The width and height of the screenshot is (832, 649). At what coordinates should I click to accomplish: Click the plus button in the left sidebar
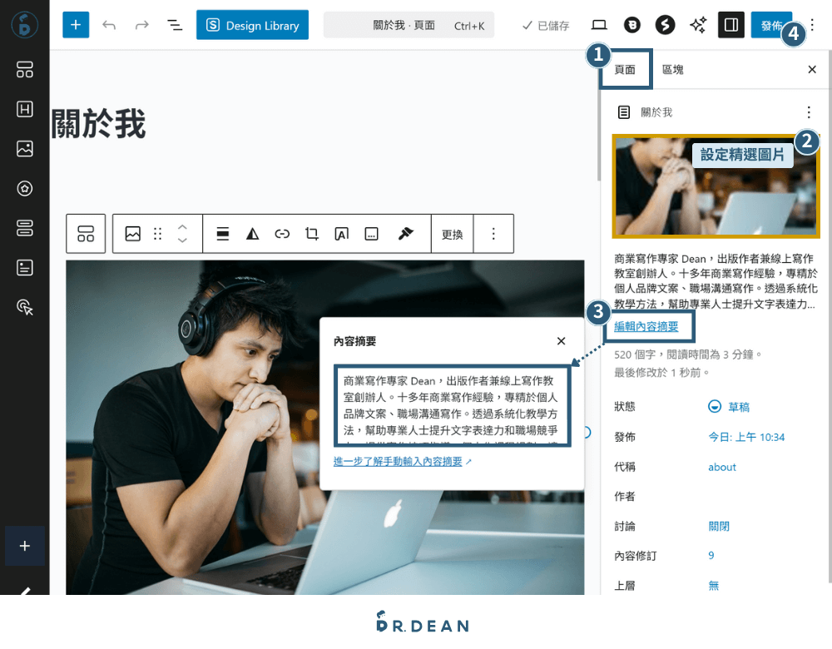click(x=24, y=546)
